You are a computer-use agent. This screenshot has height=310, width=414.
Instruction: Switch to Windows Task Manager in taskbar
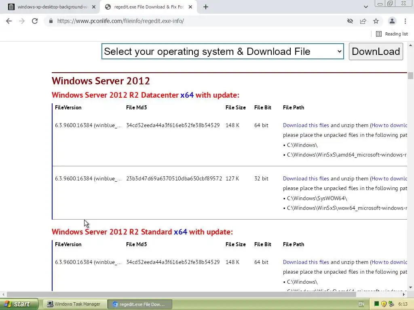point(75,304)
